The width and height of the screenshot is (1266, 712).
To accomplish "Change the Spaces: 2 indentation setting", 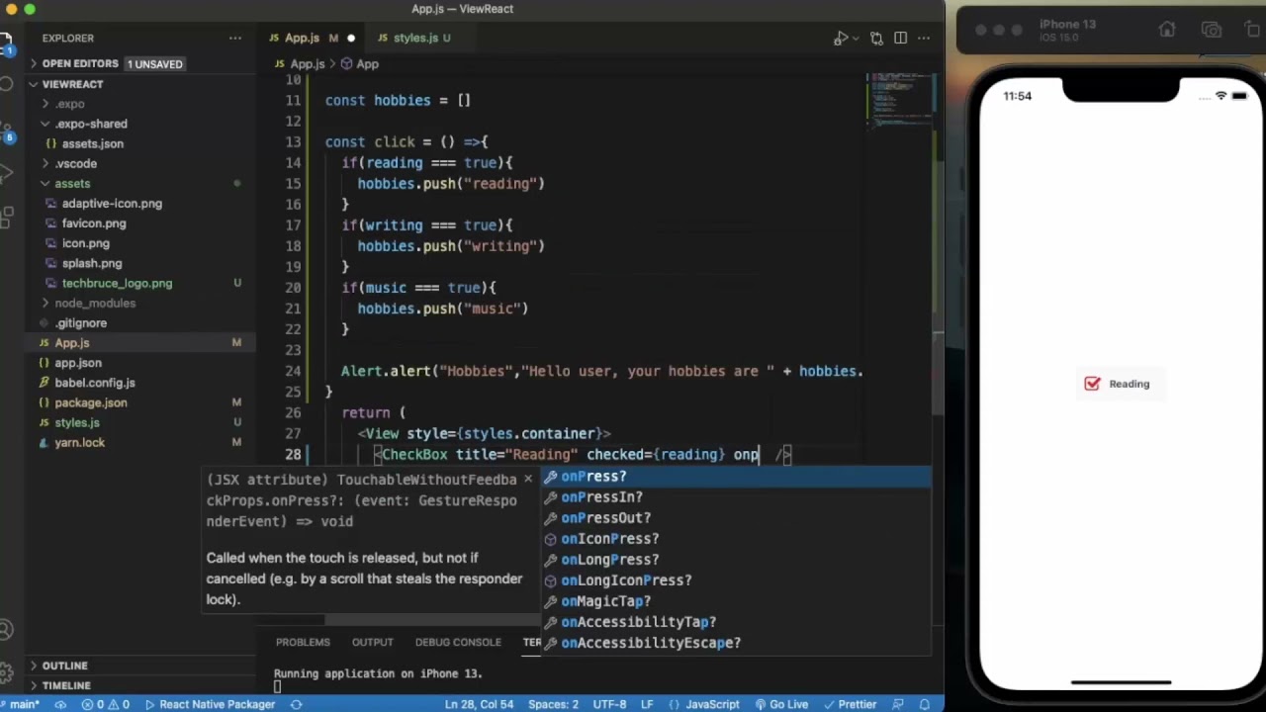I will (x=553, y=704).
